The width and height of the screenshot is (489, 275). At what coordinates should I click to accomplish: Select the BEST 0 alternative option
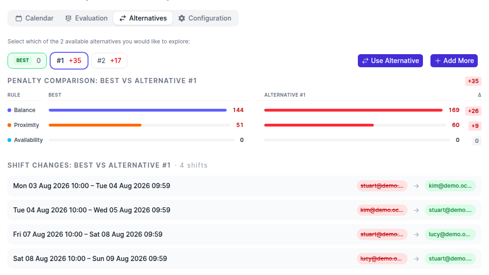click(x=27, y=61)
